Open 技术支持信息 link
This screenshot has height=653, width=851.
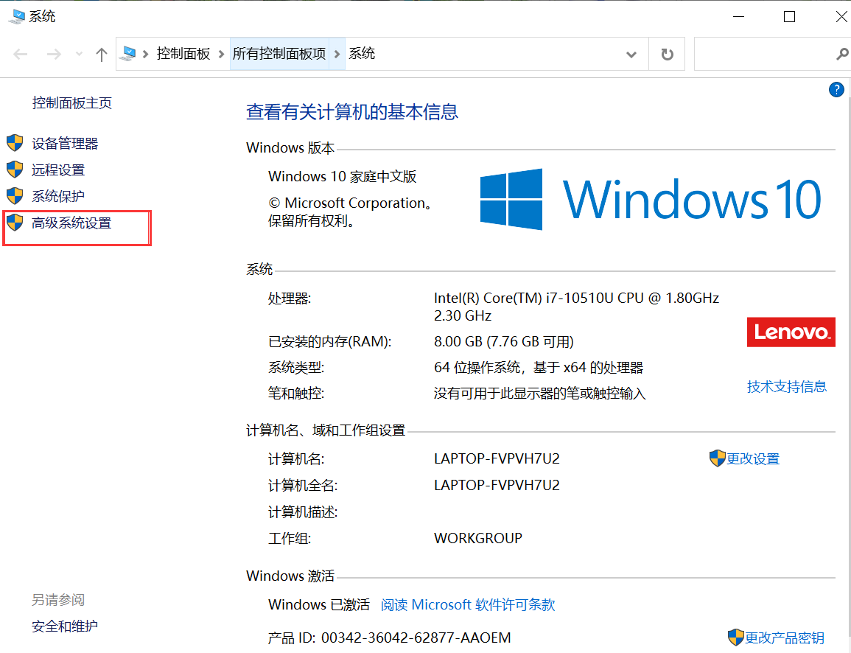tap(787, 386)
